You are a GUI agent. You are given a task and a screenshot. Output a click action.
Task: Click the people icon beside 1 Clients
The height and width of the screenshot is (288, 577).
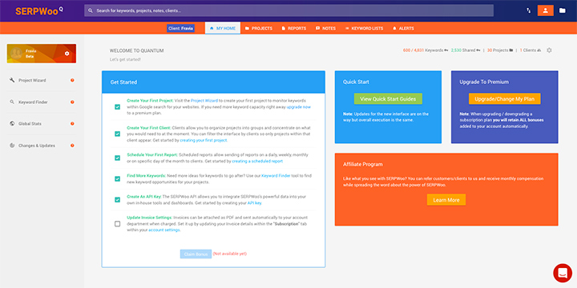539,50
